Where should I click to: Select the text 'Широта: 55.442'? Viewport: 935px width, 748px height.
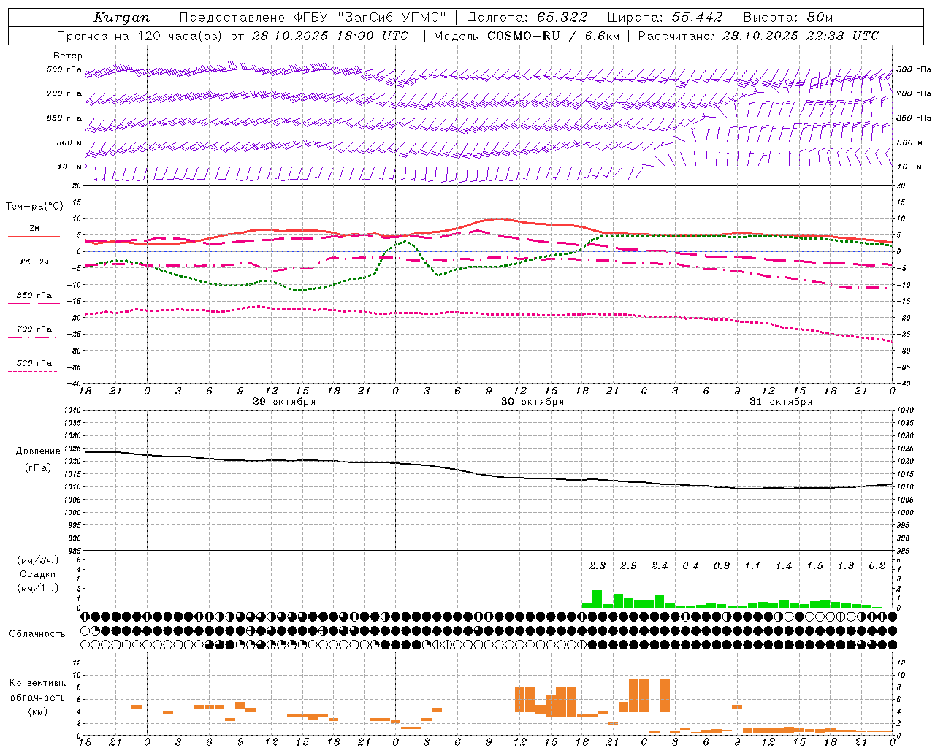point(665,18)
